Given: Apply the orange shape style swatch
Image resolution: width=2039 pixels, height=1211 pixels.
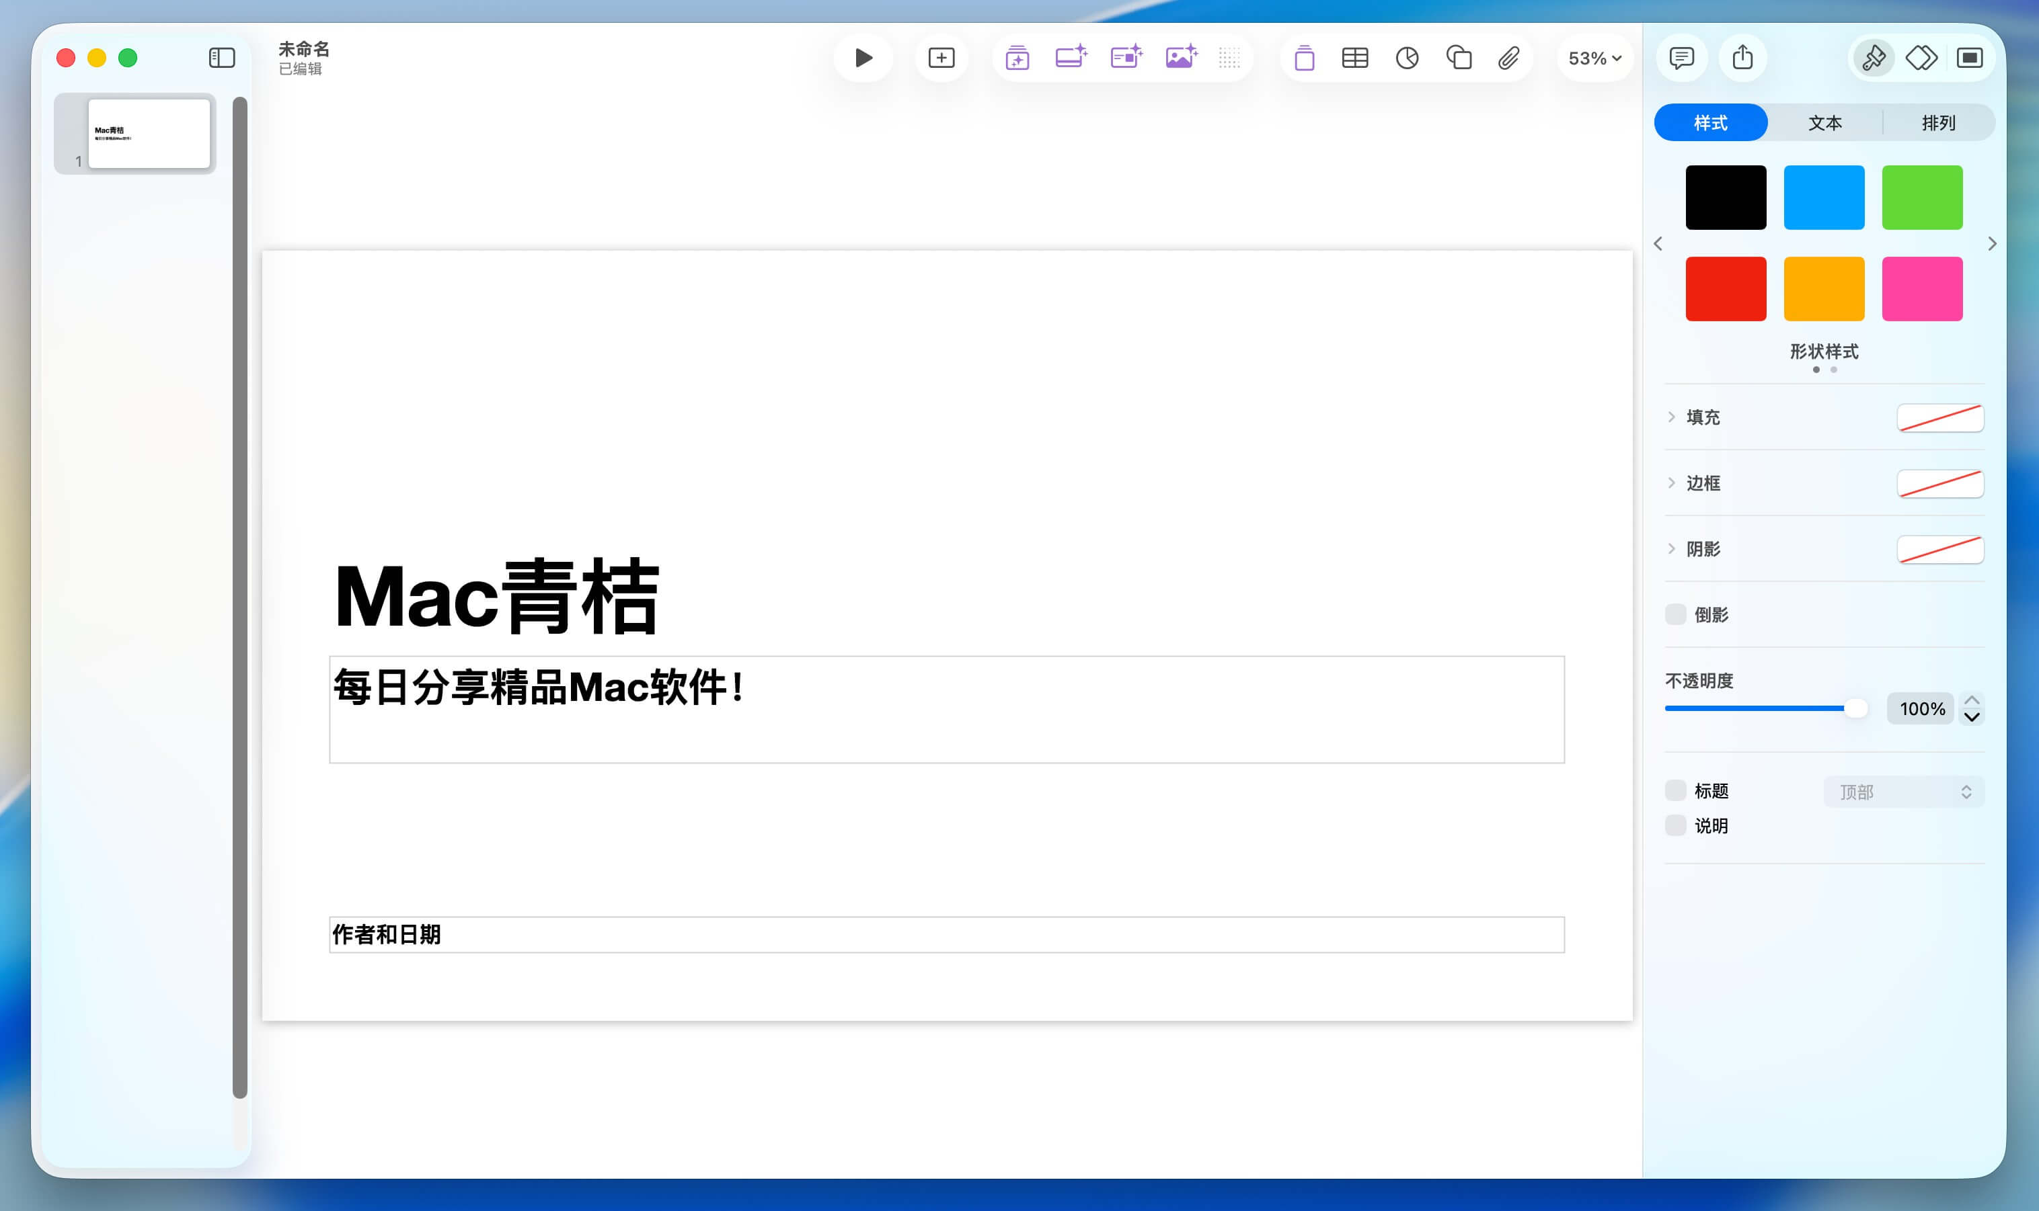Looking at the screenshot, I should (1823, 289).
